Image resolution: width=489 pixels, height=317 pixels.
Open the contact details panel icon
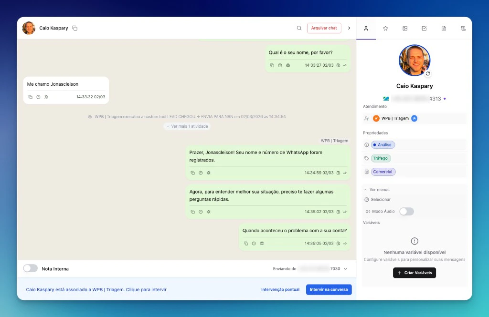[x=366, y=28]
